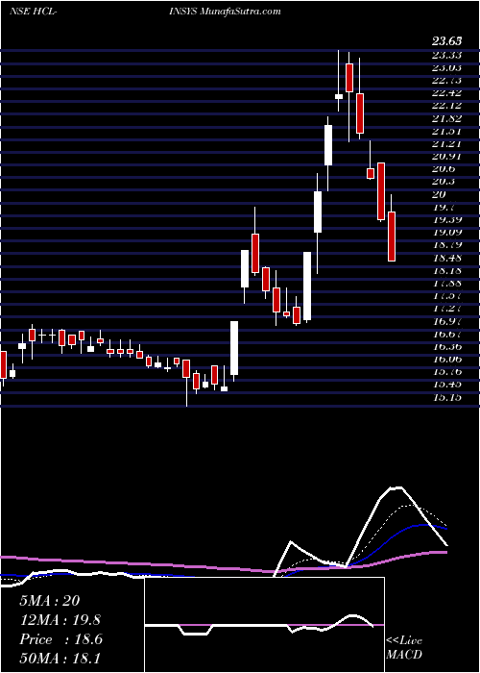The width and height of the screenshot is (480, 673).
Task: Select the 21.21 price level label
Action: (447, 143)
